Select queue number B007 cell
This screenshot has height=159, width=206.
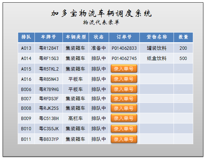coord(26,99)
